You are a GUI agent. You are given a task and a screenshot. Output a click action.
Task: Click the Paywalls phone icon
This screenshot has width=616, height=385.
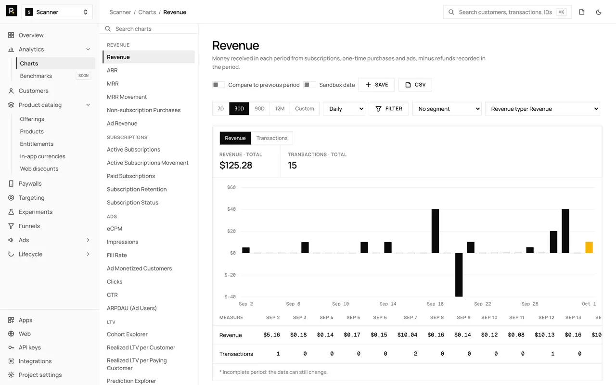(11, 183)
